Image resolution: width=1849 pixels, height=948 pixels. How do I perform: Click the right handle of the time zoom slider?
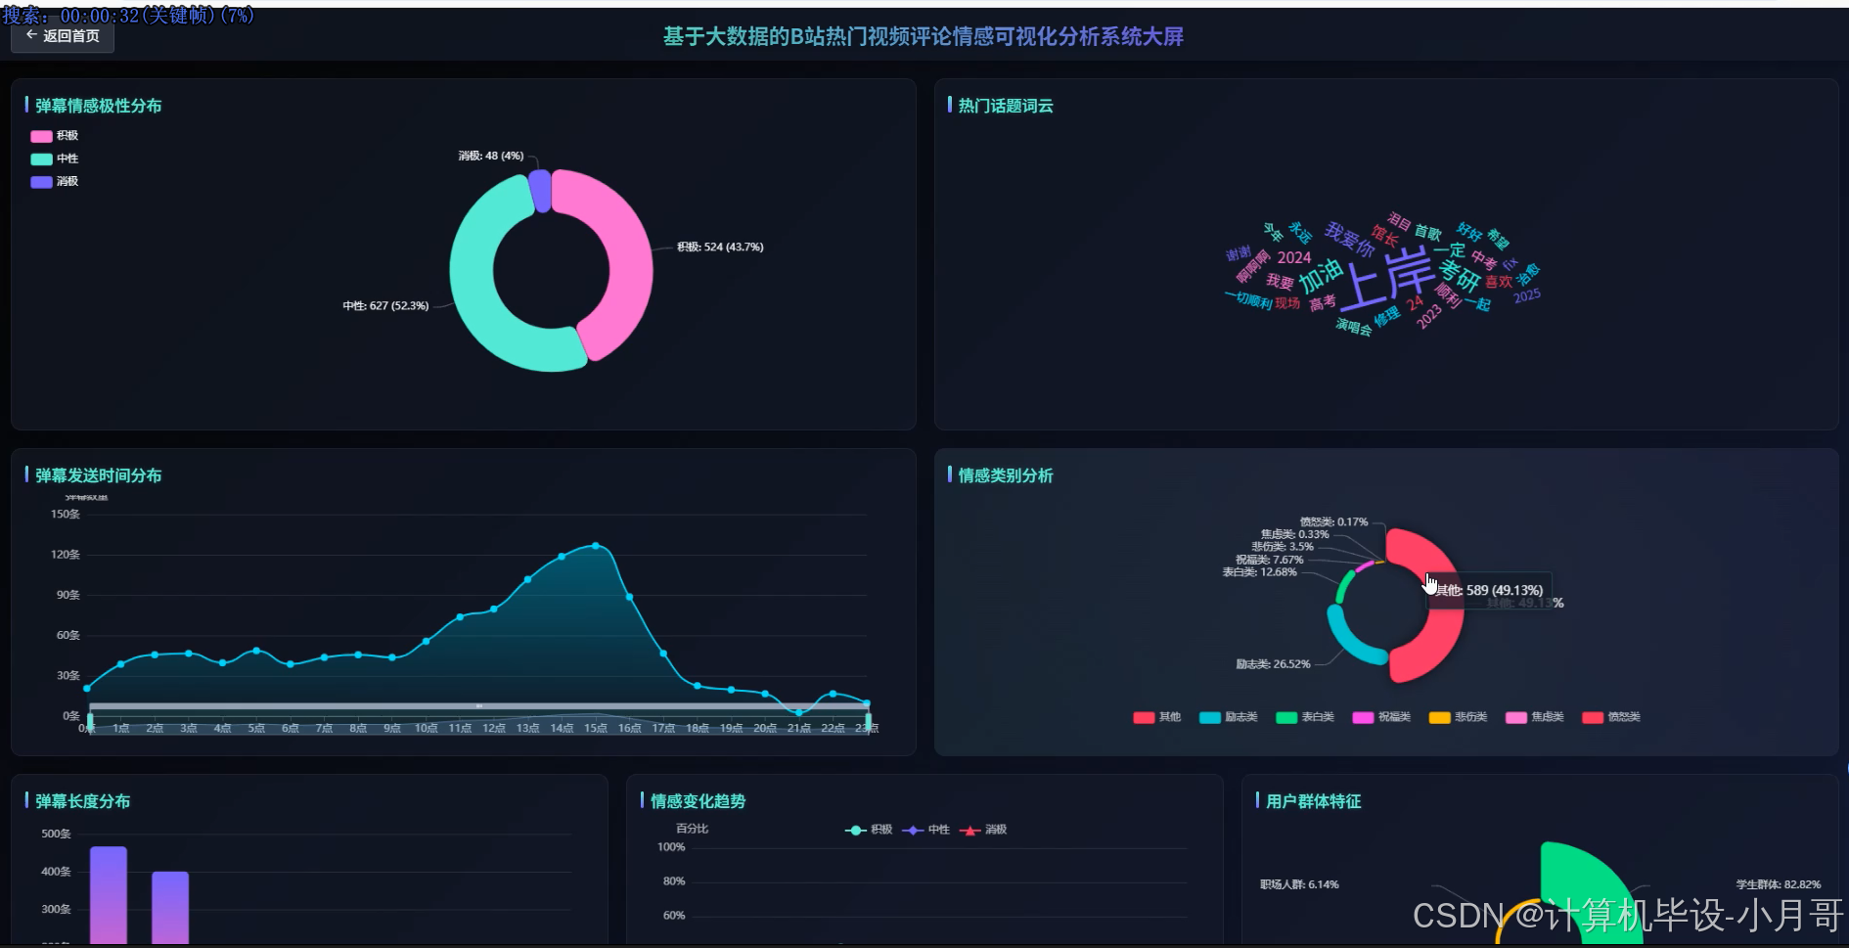(x=868, y=721)
